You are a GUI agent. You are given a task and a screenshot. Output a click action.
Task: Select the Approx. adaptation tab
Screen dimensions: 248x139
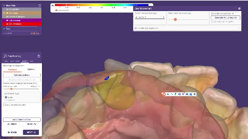31,69
